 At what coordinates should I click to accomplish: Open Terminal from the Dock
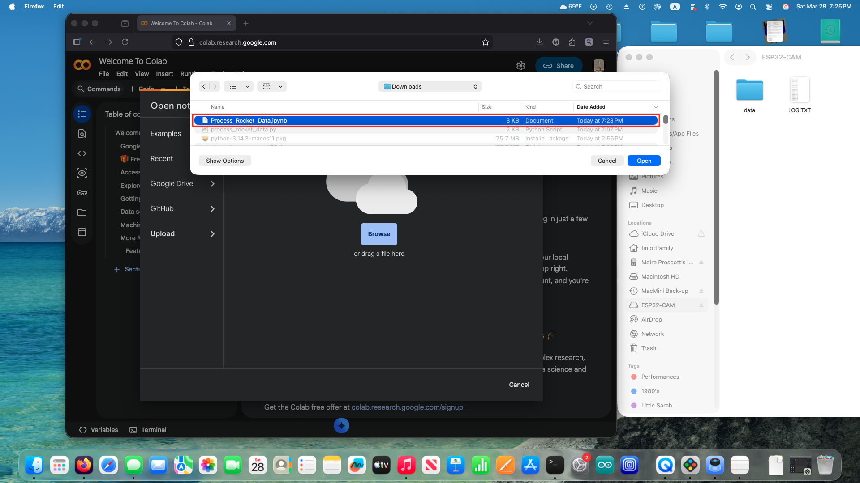coord(555,466)
